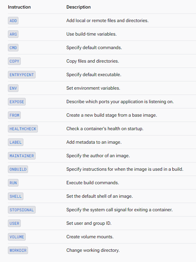Open the STOPSIGNAL instruction reference
This screenshot has width=196, height=262.
22,210
